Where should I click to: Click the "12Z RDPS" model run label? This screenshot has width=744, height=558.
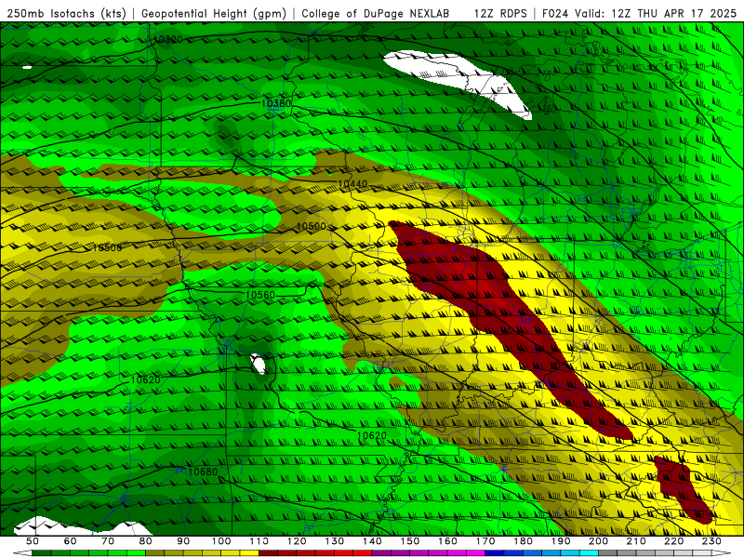click(500, 14)
